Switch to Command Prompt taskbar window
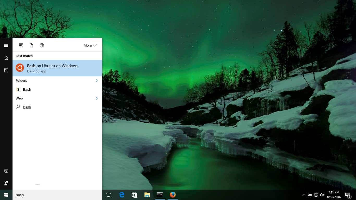The width and height of the screenshot is (356, 200). [x=160, y=195]
